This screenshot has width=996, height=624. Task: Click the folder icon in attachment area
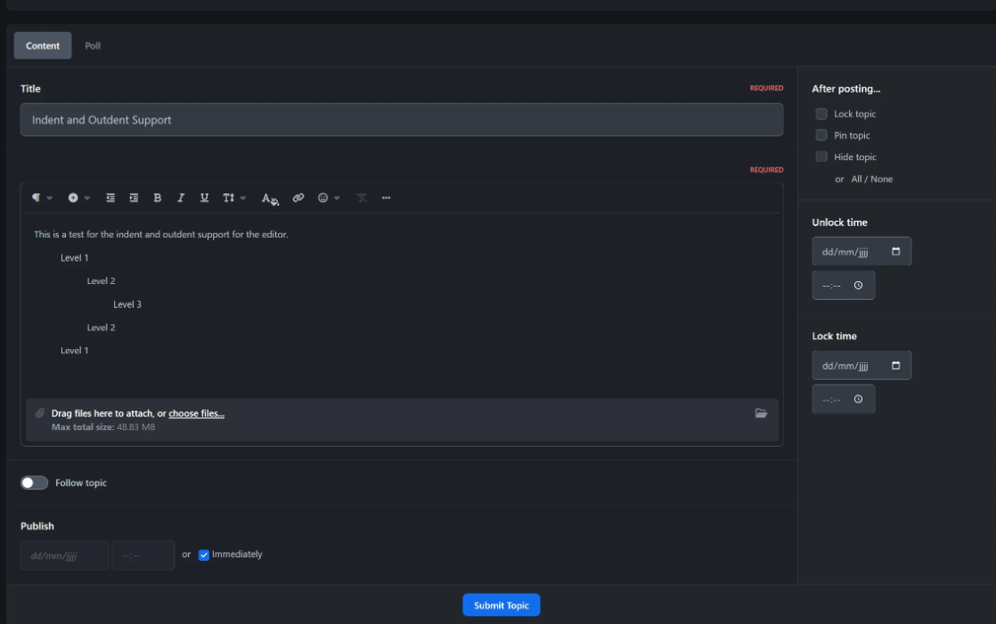(x=761, y=413)
